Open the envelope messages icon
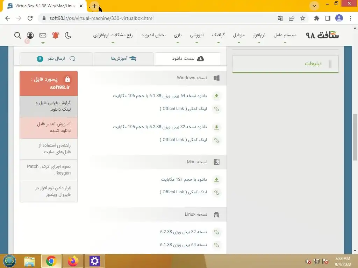358x268 pixels. click(x=43, y=35)
